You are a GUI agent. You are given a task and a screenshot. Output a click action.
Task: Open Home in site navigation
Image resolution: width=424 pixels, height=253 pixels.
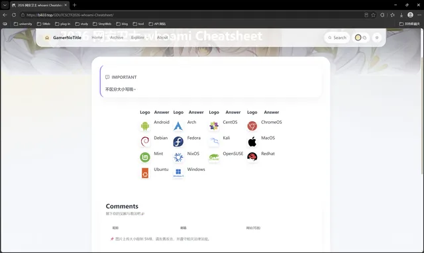pyautogui.click(x=97, y=38)
